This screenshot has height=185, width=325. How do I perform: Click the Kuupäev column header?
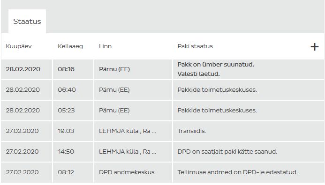coord(19,46)
